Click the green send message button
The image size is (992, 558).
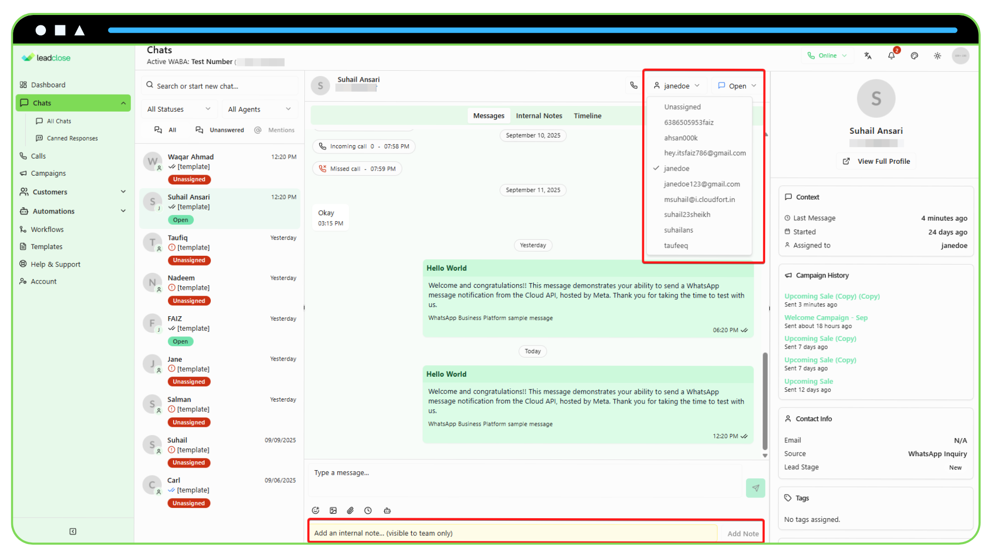[x=755, y=488]
